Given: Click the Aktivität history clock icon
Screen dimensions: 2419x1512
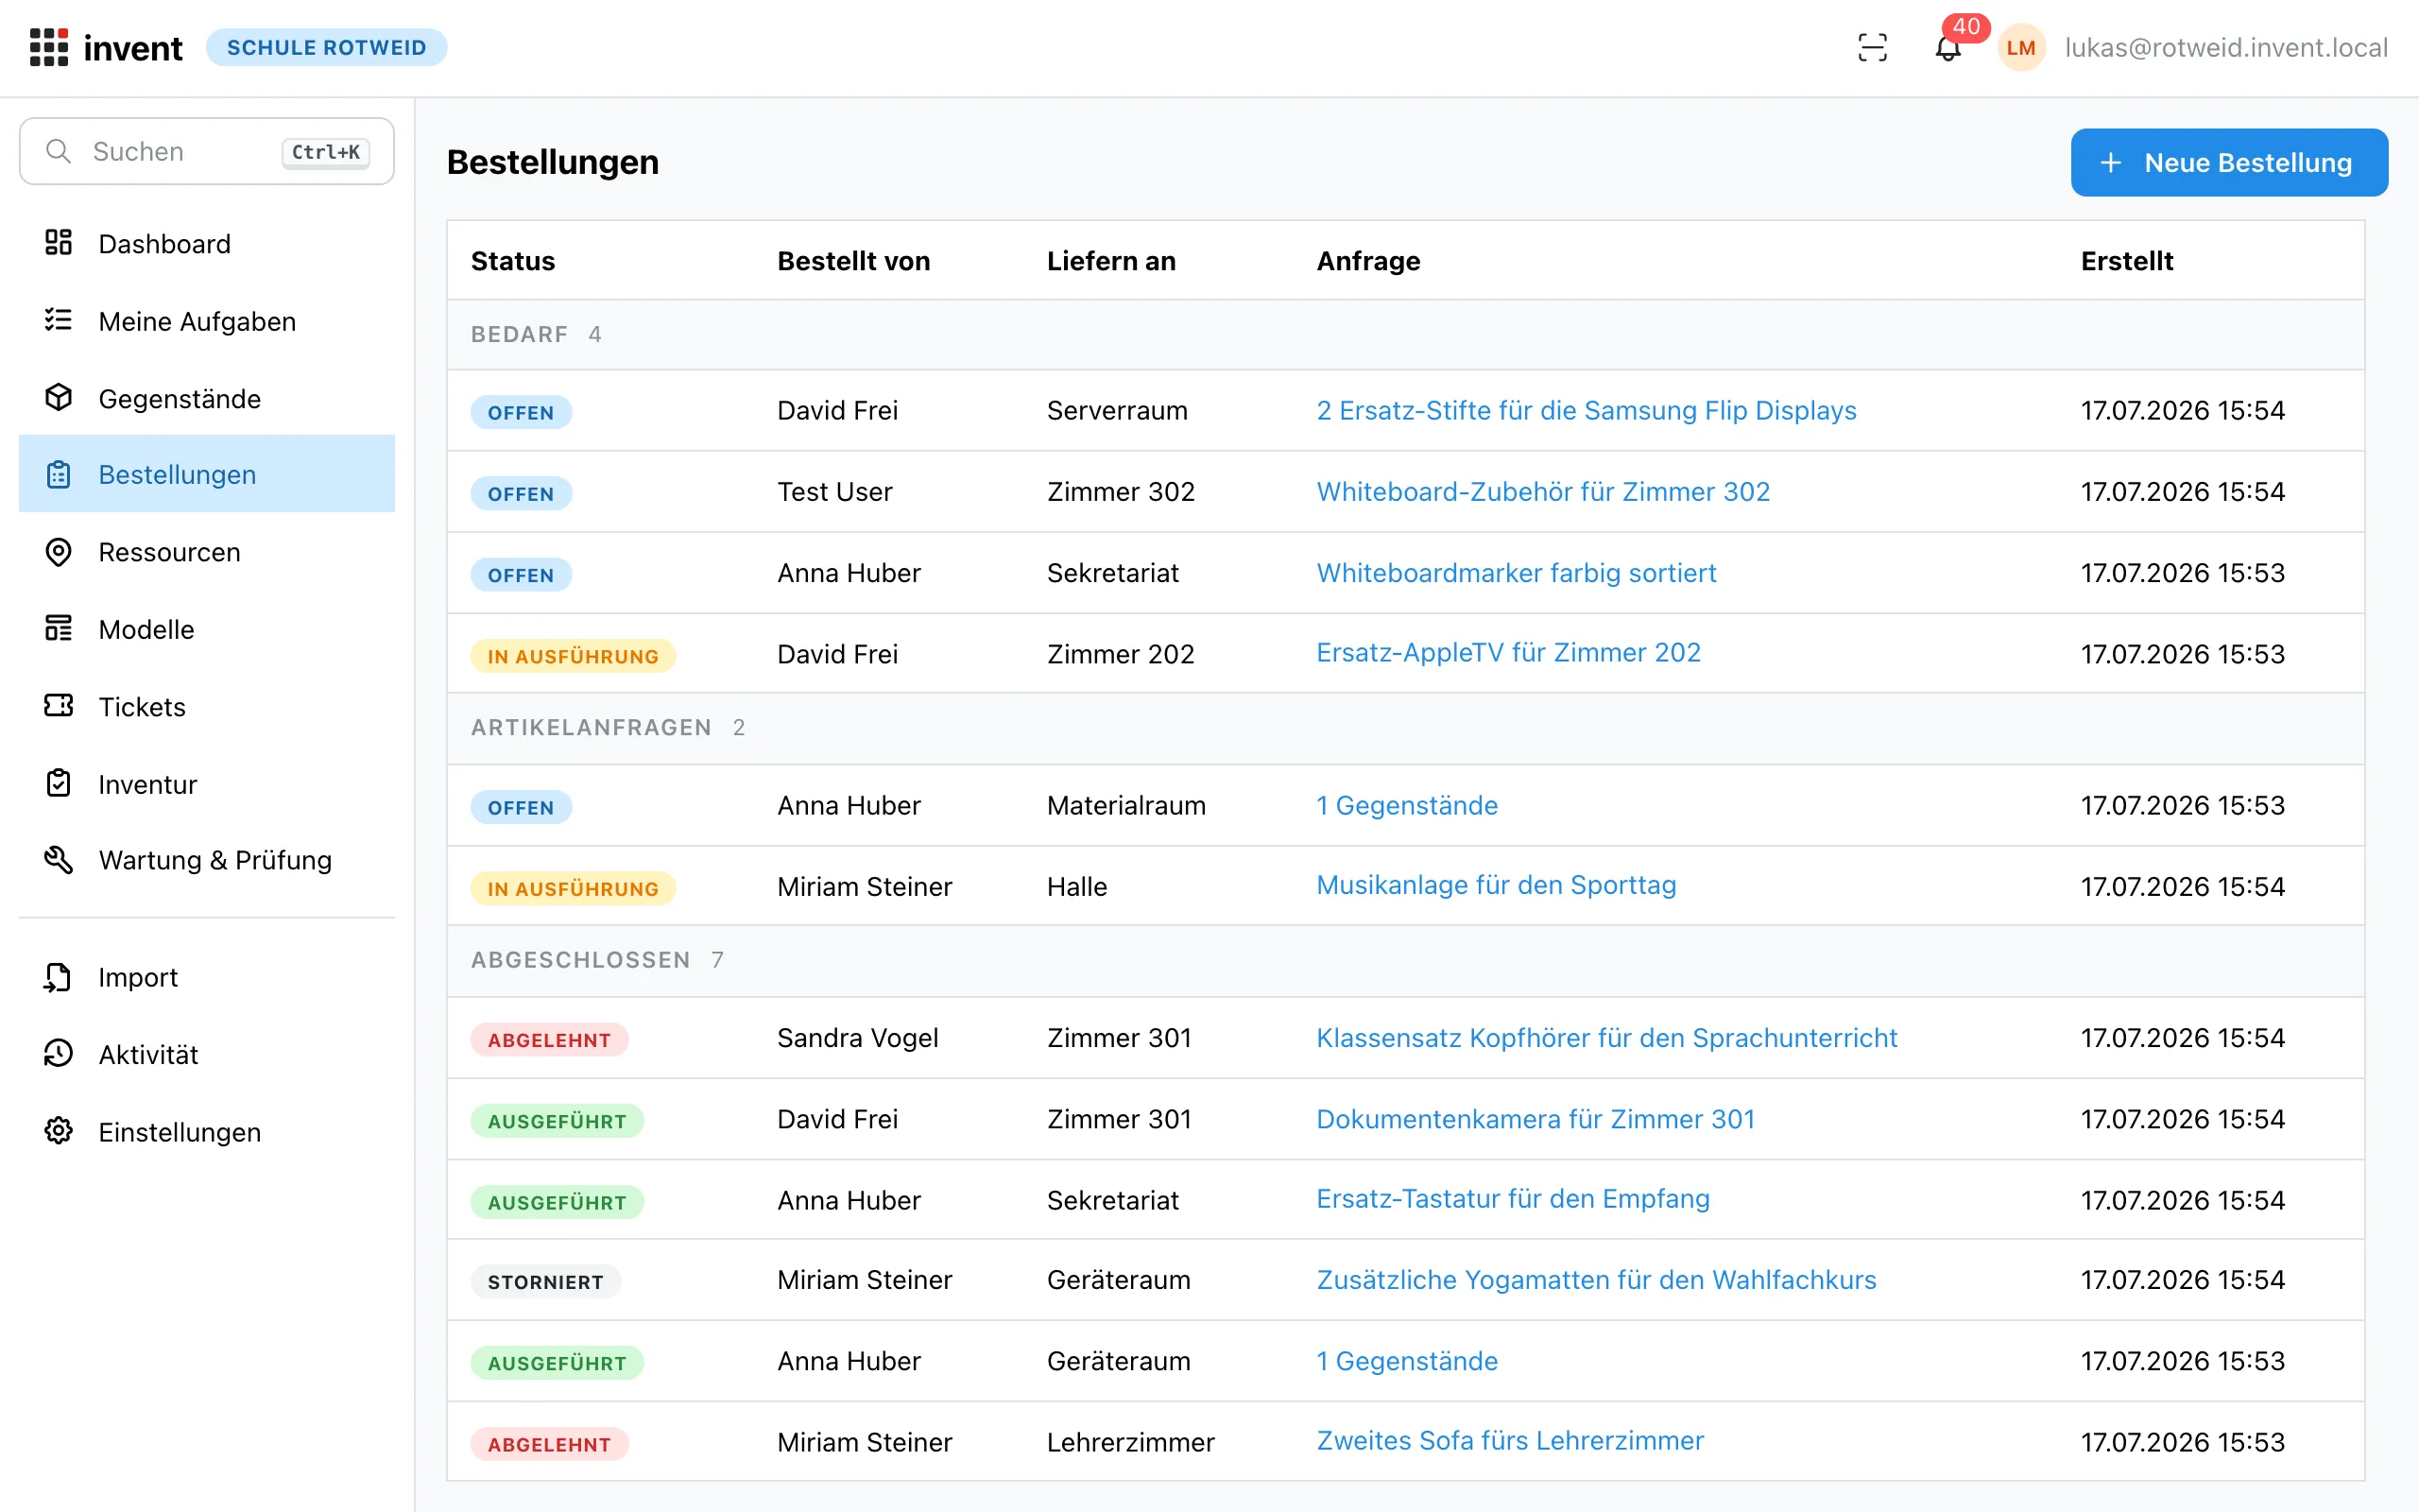Looking at the screenshot, I should pos(59,1054).
